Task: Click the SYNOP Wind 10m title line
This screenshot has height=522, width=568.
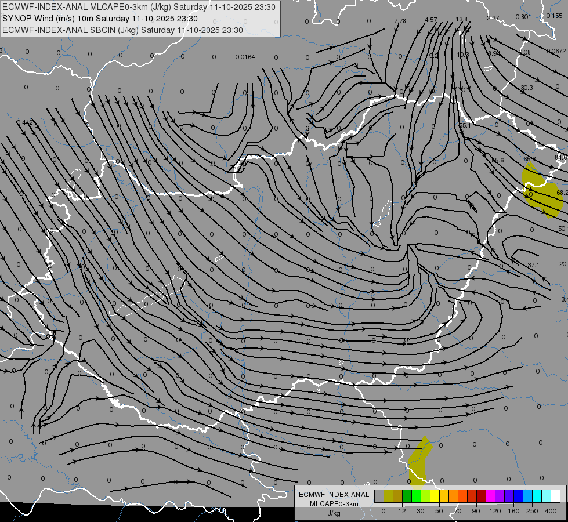Action: coord(100,19)
